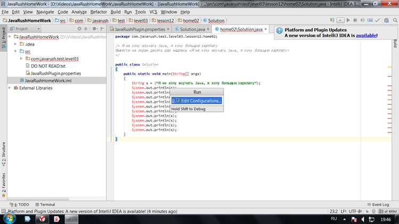Screen dimensions: 399x224
Task: Select DO NOT READ.txt in project tree
Action: pos(48,66)
